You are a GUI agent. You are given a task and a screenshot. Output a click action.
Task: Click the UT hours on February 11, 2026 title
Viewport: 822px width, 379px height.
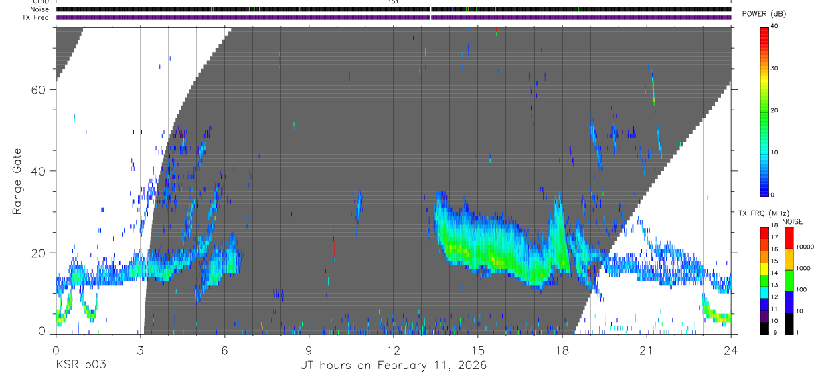click(x=393, y=365)
